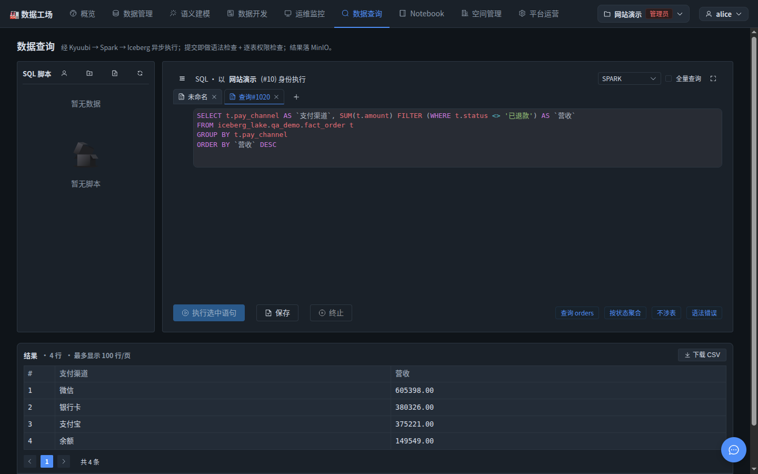Open the 网站演示 workspace switcher dropdown
The height and width of the screenshot is (474, 758).
pos(643,14)
